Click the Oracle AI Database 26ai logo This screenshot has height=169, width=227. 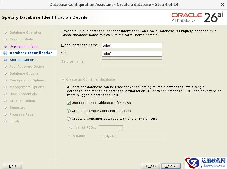pos(197,18)
